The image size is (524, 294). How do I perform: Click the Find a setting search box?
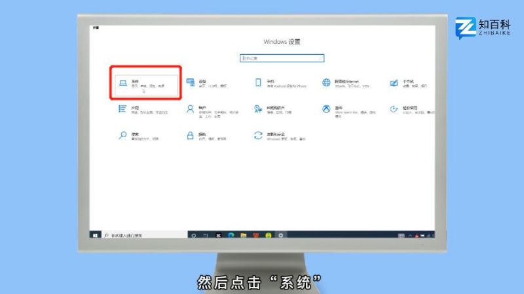(x=282, y=58)
